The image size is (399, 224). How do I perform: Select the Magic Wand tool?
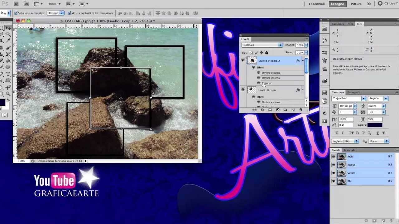tap(8, 35)
